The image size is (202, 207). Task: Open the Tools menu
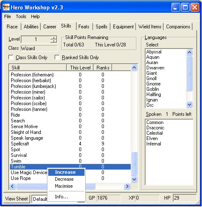coord(21,16)
